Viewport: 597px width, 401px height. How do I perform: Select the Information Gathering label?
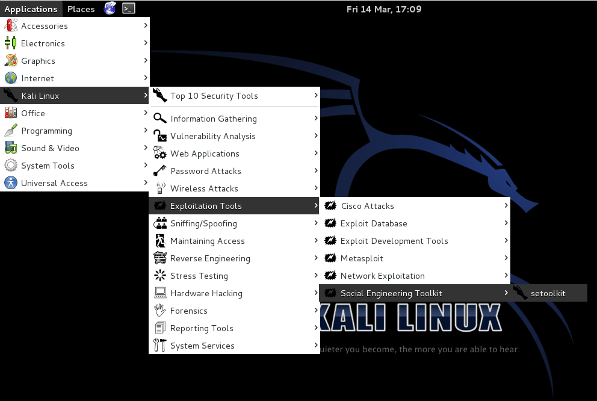pyautogui.click(x=214, y=119)
